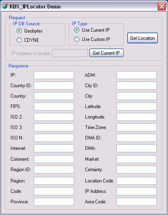Click the Code field
The height and width of the screenshot is (215, 168).
point(54,191)
